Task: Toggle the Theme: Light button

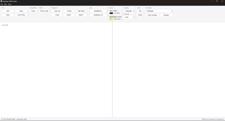Action: [x=44, y=11]
